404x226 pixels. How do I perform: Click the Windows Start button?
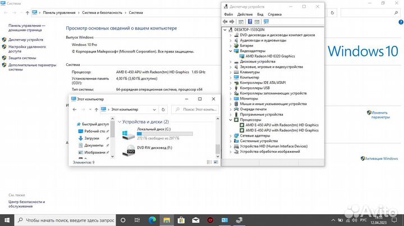[7, 220]
